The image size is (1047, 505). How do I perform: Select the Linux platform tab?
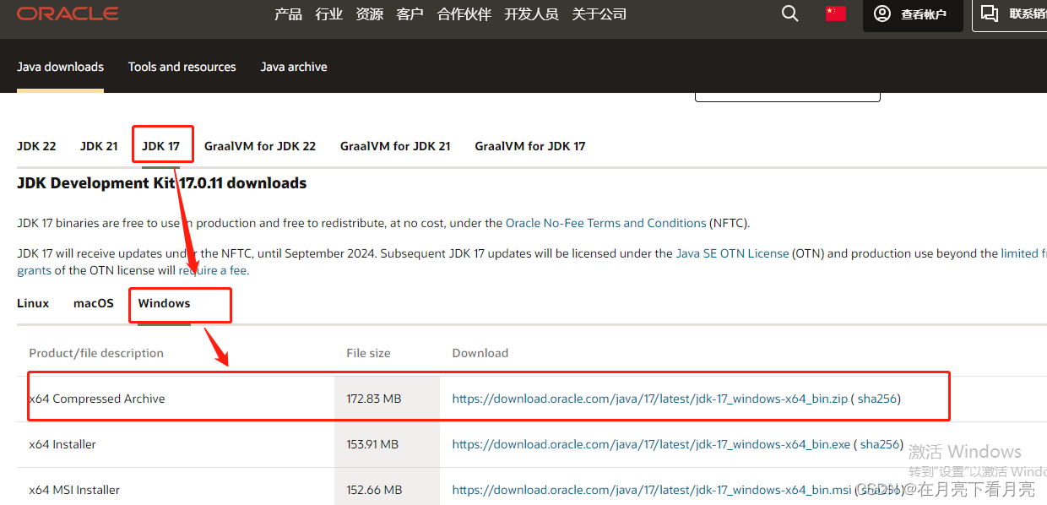pos(33,303)
